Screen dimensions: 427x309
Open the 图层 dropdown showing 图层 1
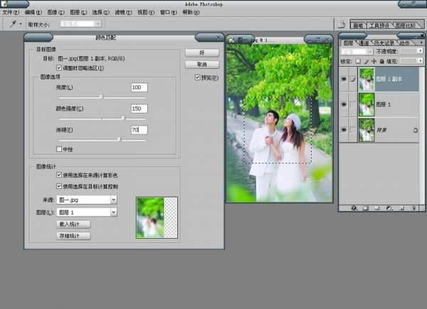[87, 212]
